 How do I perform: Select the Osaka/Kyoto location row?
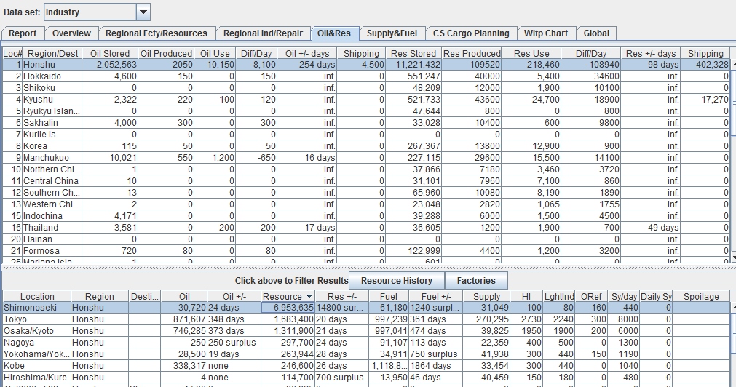(366, 331)
